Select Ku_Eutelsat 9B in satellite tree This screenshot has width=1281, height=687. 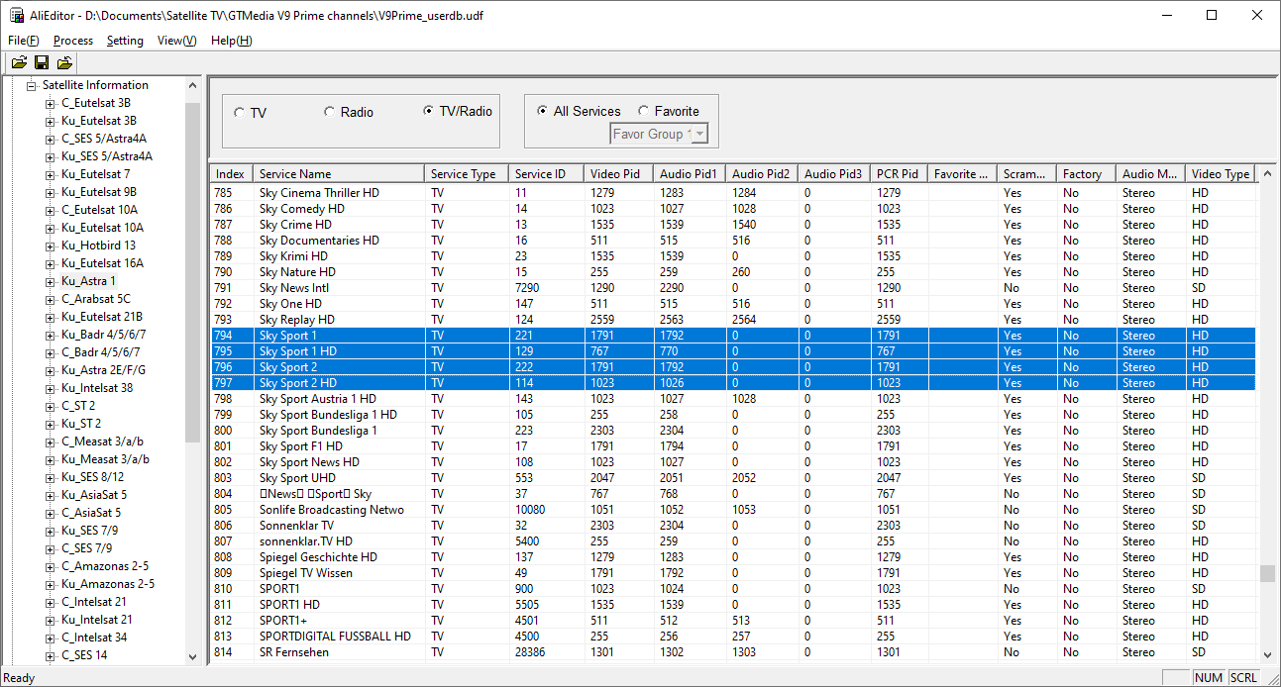point(99,192)
